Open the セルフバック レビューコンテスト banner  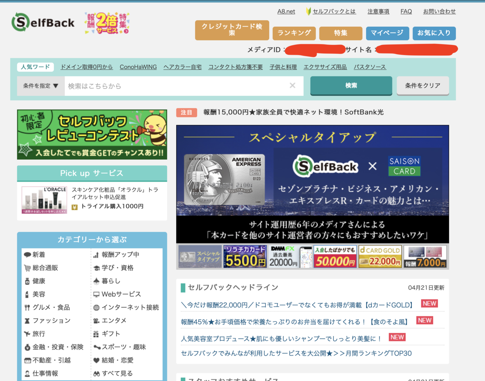[x=92, y=135]
